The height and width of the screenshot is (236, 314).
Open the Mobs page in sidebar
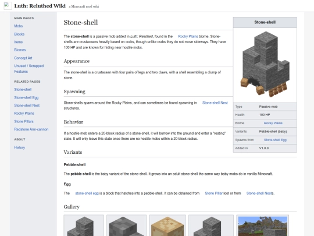tap(19, 26)
